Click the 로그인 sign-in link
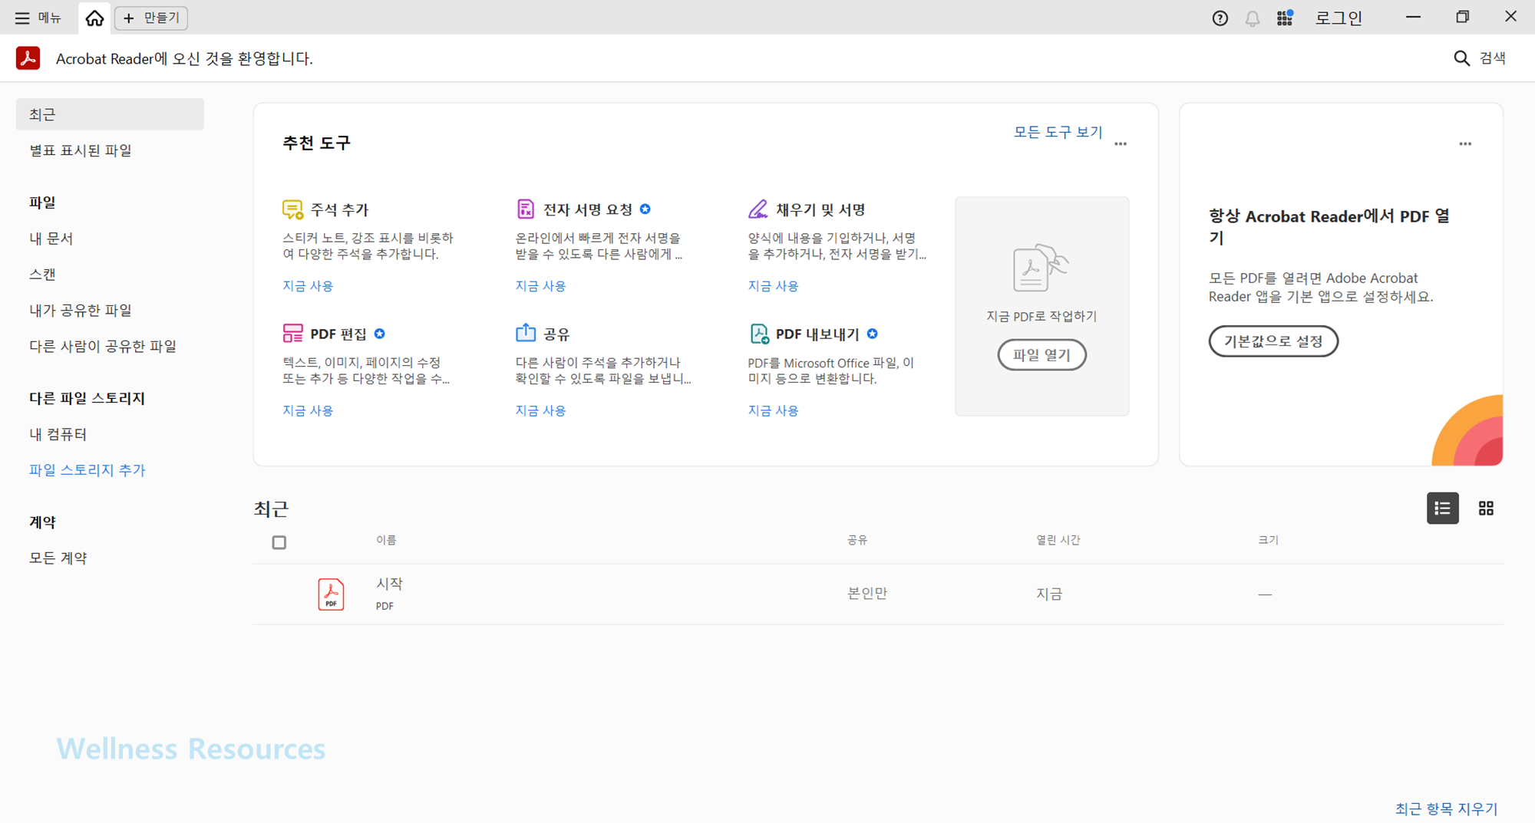1535x823 pixels. click(x=1339, y=18)
